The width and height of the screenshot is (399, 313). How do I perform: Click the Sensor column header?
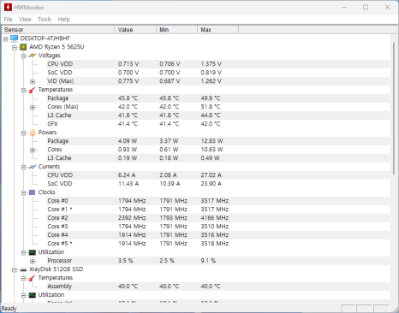(58, 30)
